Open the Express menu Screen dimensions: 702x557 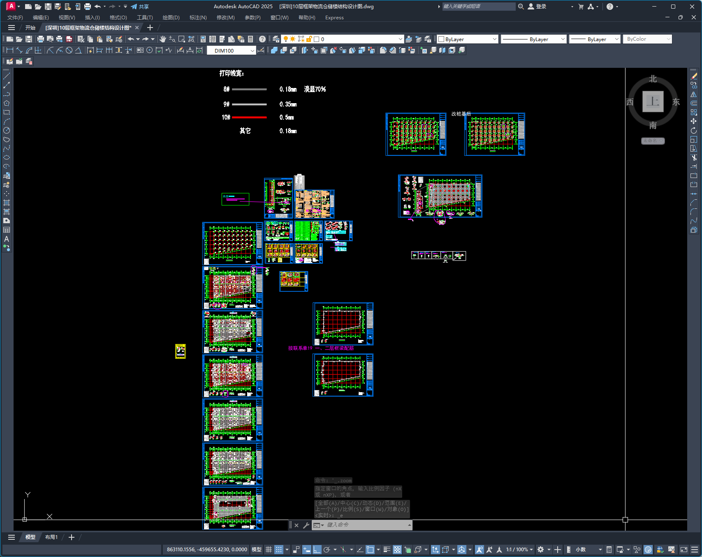334,18
